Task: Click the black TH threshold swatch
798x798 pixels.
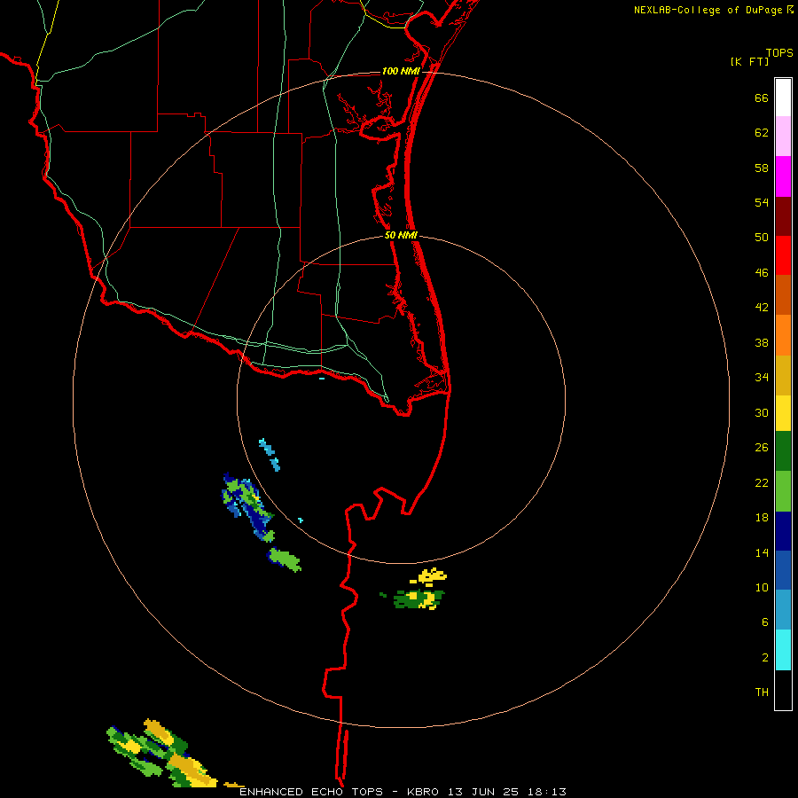Action: click(783, 690)
